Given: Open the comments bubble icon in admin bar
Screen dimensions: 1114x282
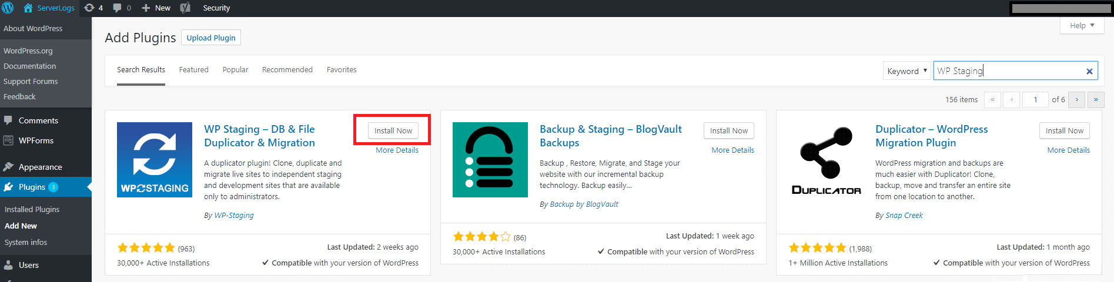Looking at the screenshot, I should tap(117, 8).
